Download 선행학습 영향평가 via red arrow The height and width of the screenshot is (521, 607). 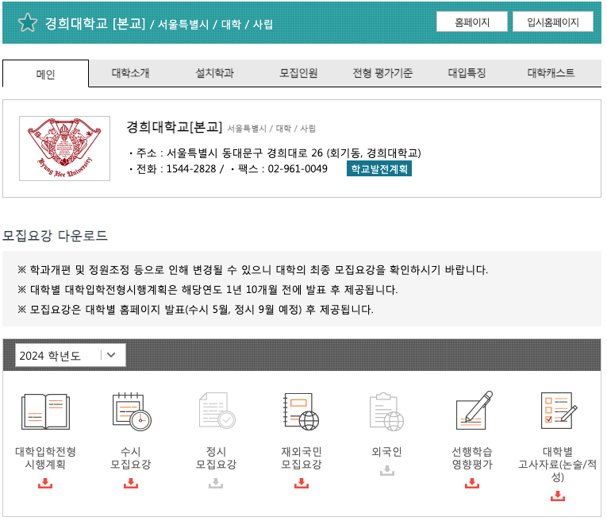tap(472, 483)
